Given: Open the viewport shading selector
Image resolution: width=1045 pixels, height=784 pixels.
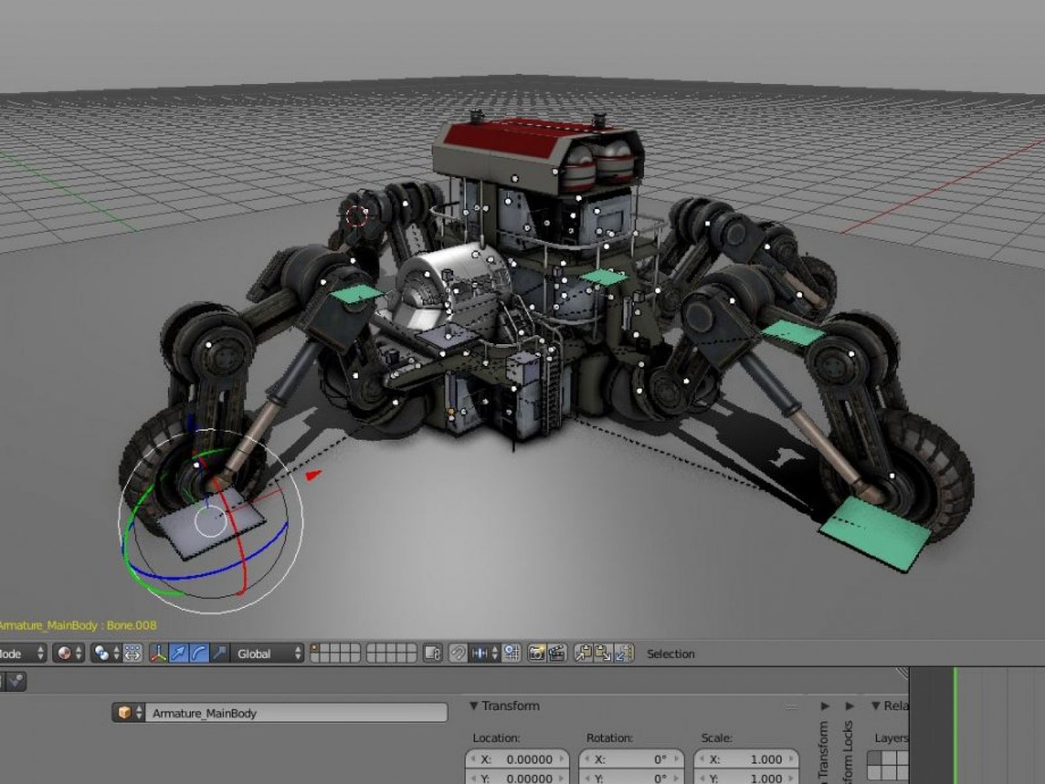Looking at the screenshot, I should point(69,653).
